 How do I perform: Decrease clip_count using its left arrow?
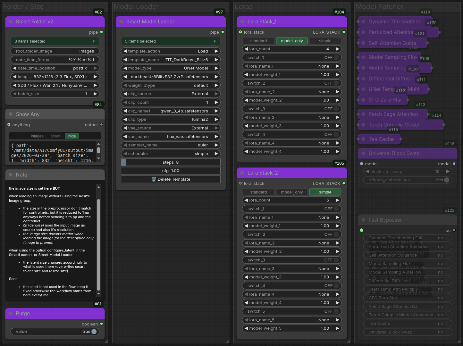pos(125,103)
